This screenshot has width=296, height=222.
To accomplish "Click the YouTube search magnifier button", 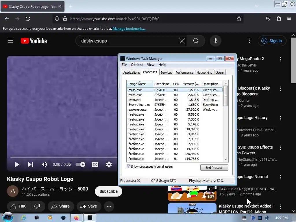I will tap(196, 41).
